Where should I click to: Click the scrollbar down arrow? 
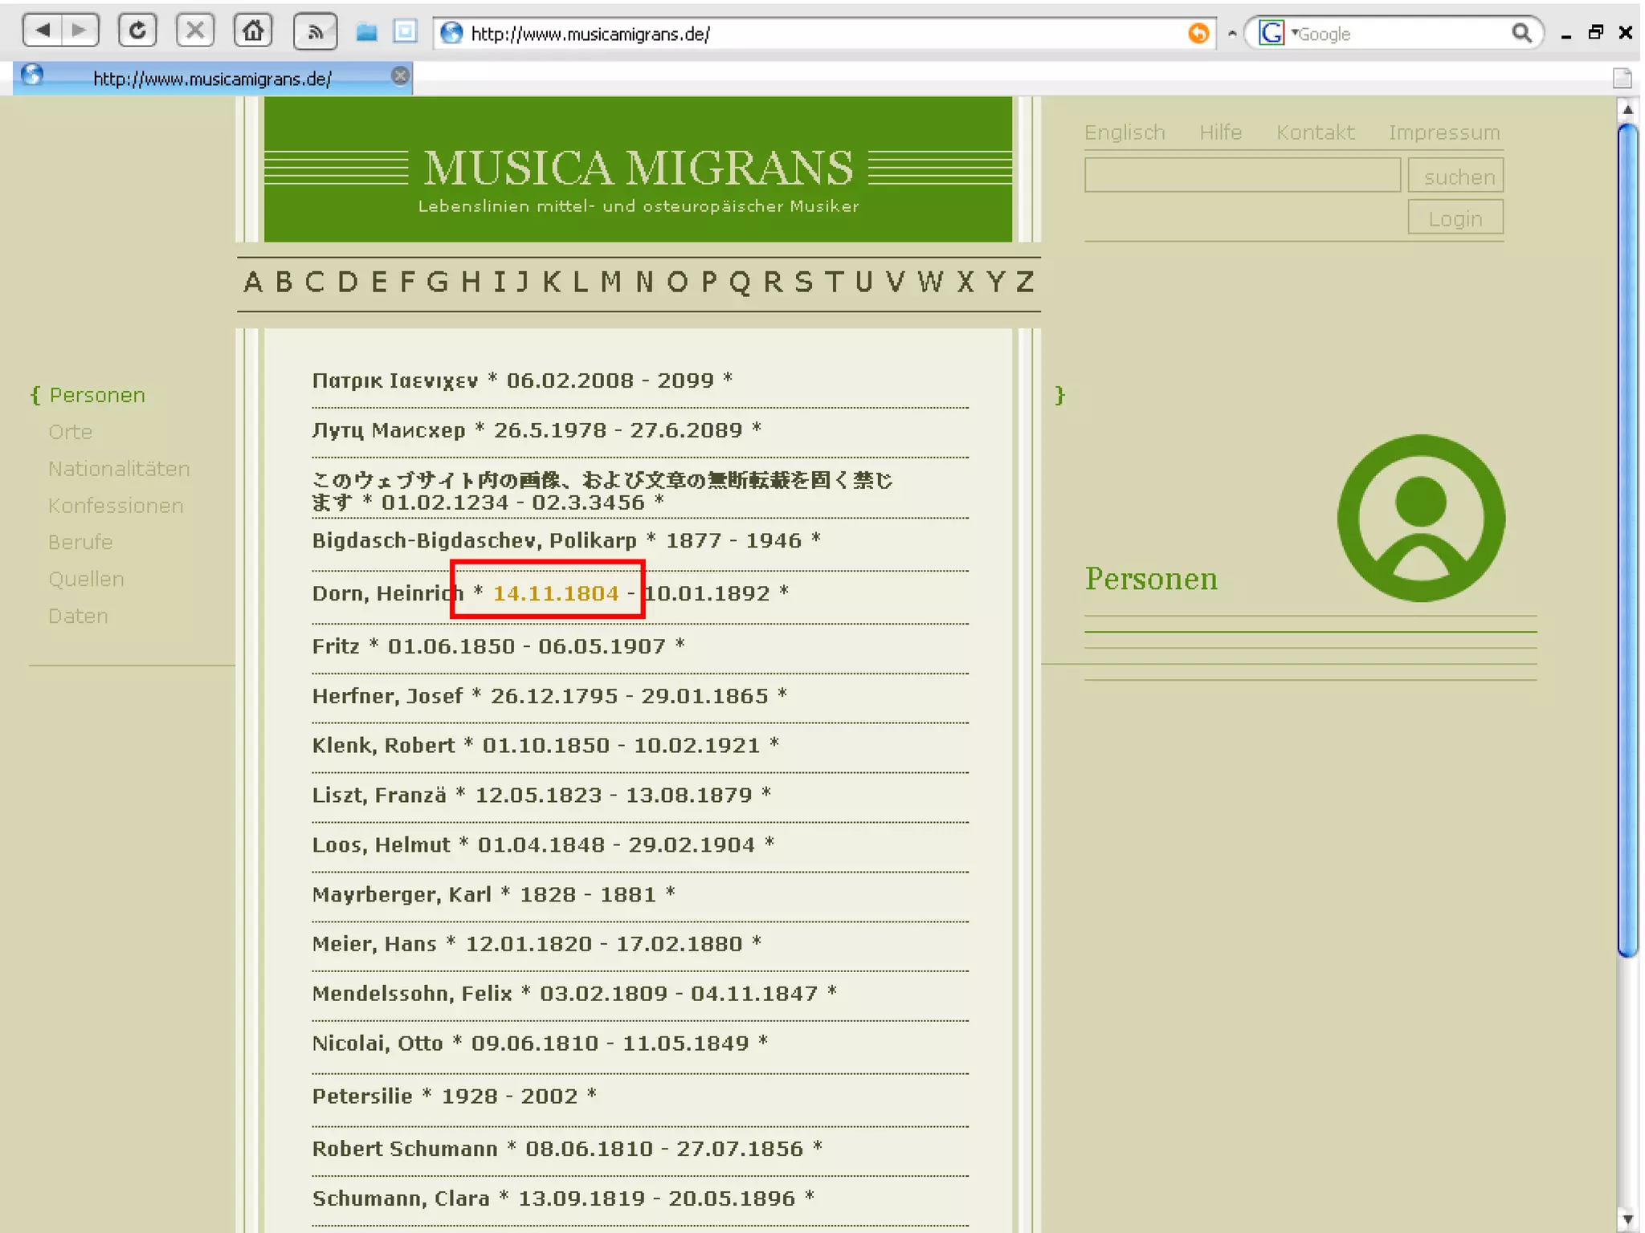coord(1627,1219)
